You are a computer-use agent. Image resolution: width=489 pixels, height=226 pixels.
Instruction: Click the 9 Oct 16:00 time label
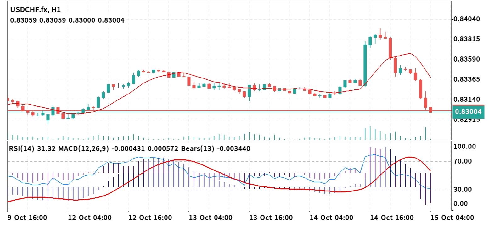(27, 218)
